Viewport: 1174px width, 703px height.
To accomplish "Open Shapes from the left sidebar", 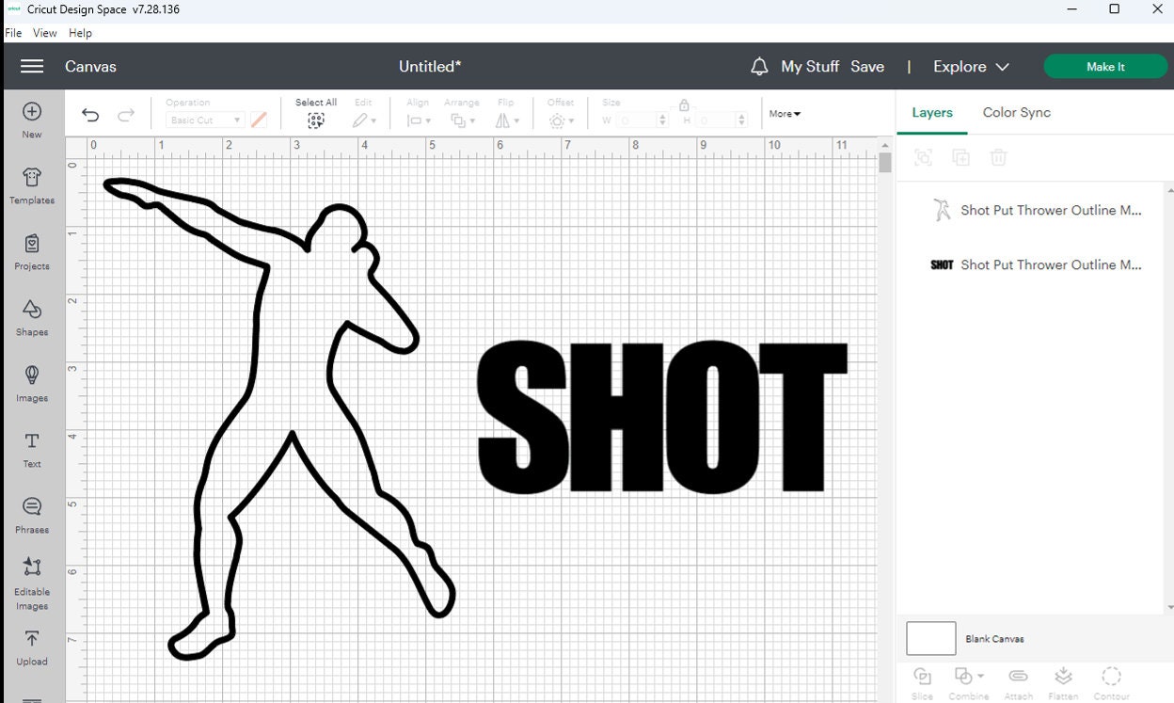I will click(31, 317).
